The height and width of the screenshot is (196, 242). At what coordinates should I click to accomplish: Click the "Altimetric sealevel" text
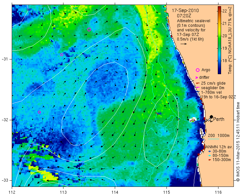[x=194, y=21]
